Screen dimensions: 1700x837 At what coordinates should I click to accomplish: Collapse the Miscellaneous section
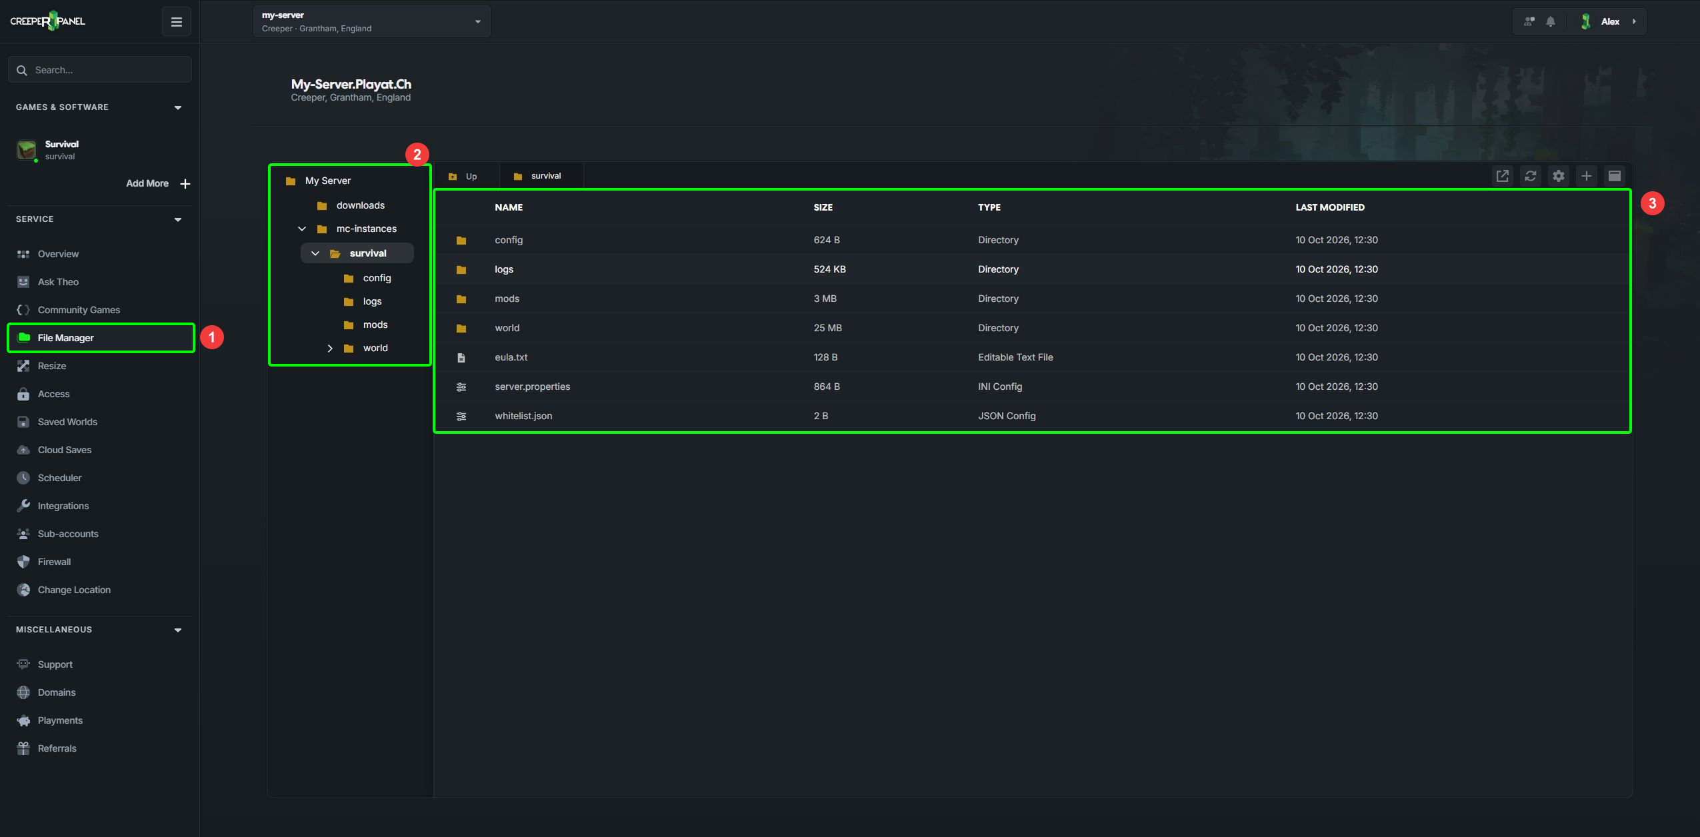click(x=178, y=630)
